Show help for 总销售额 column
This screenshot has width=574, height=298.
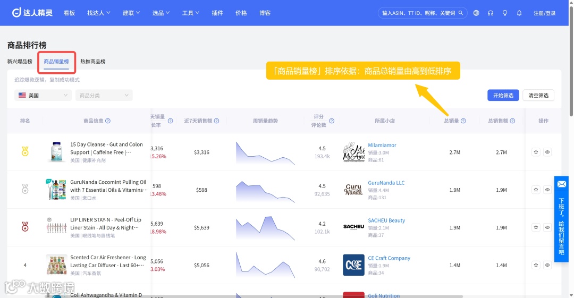[512, 121]
